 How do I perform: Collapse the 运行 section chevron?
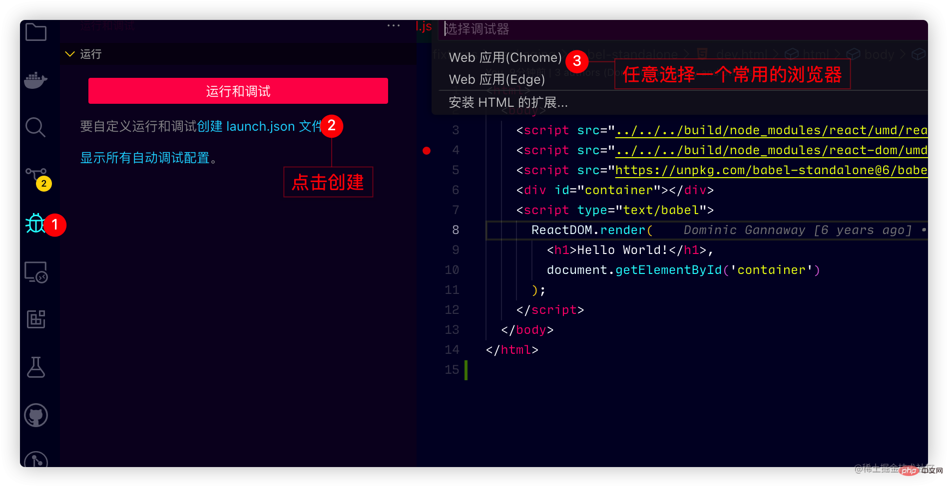click(70, 54)
